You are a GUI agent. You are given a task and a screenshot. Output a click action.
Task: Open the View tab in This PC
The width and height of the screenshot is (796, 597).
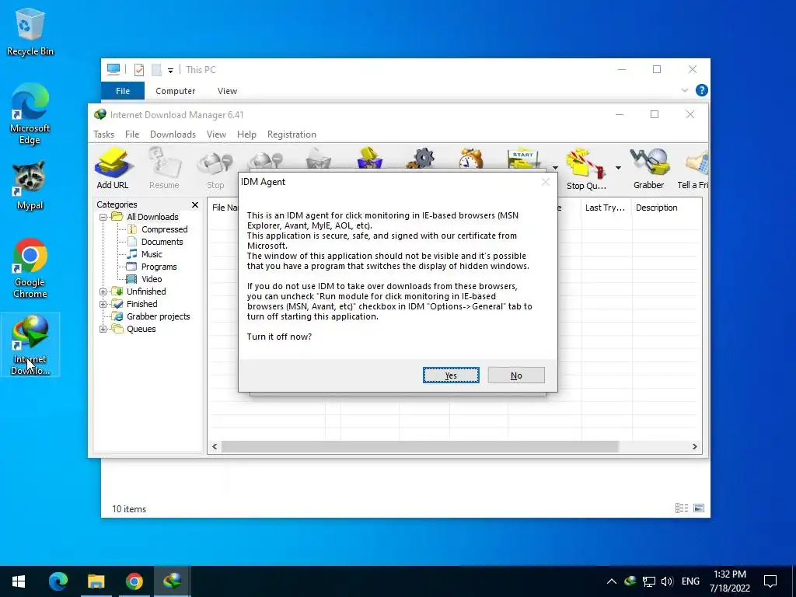(x=227, y=91)
